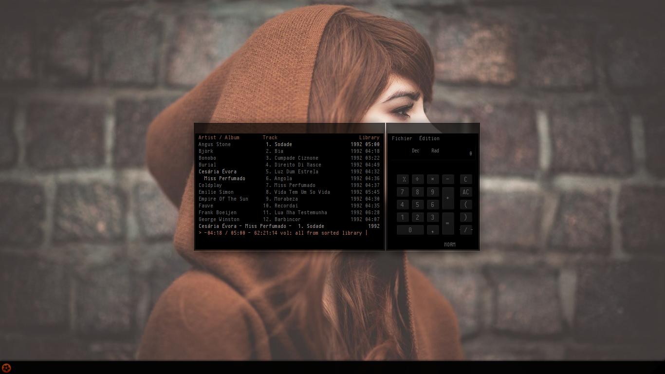Select artist Frank Boeijen

point(218,212)
